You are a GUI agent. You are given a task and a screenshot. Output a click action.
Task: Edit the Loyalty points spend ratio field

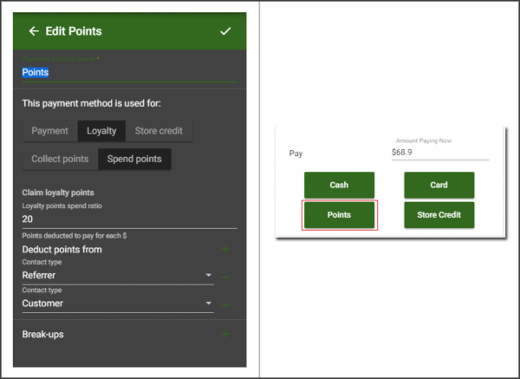click(x=128, y=220)
